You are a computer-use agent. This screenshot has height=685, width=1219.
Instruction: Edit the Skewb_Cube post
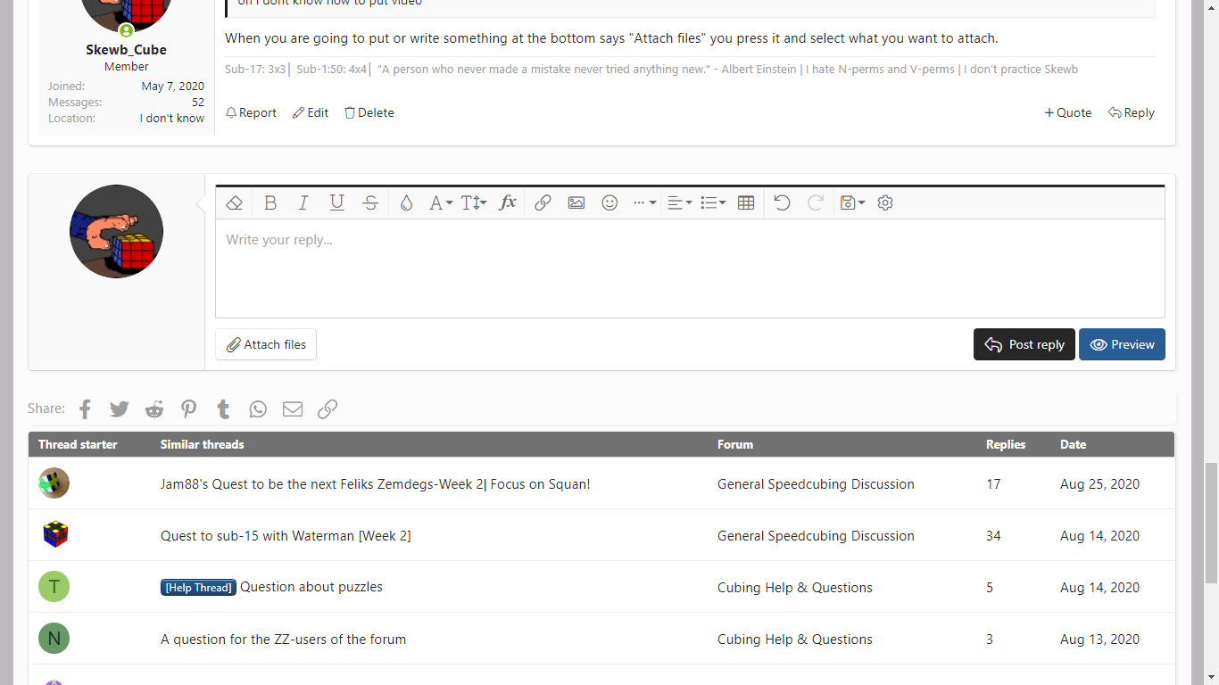(311, 112)
